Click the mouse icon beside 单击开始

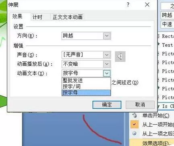(x=135, y=115)
